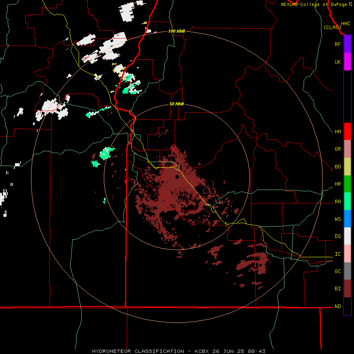Click the red HA legend color swatch
Viewport: 354px width, 354px height.
tap(347, 131)
